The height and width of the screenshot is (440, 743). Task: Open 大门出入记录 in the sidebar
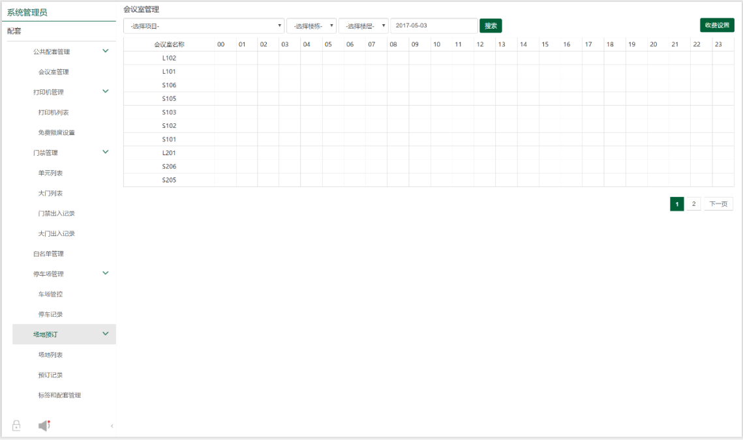pyautogui.click(x=56, y=233)
